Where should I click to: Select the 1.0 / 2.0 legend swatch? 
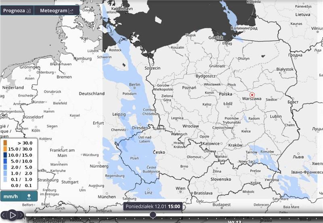(x=5, y=173)
